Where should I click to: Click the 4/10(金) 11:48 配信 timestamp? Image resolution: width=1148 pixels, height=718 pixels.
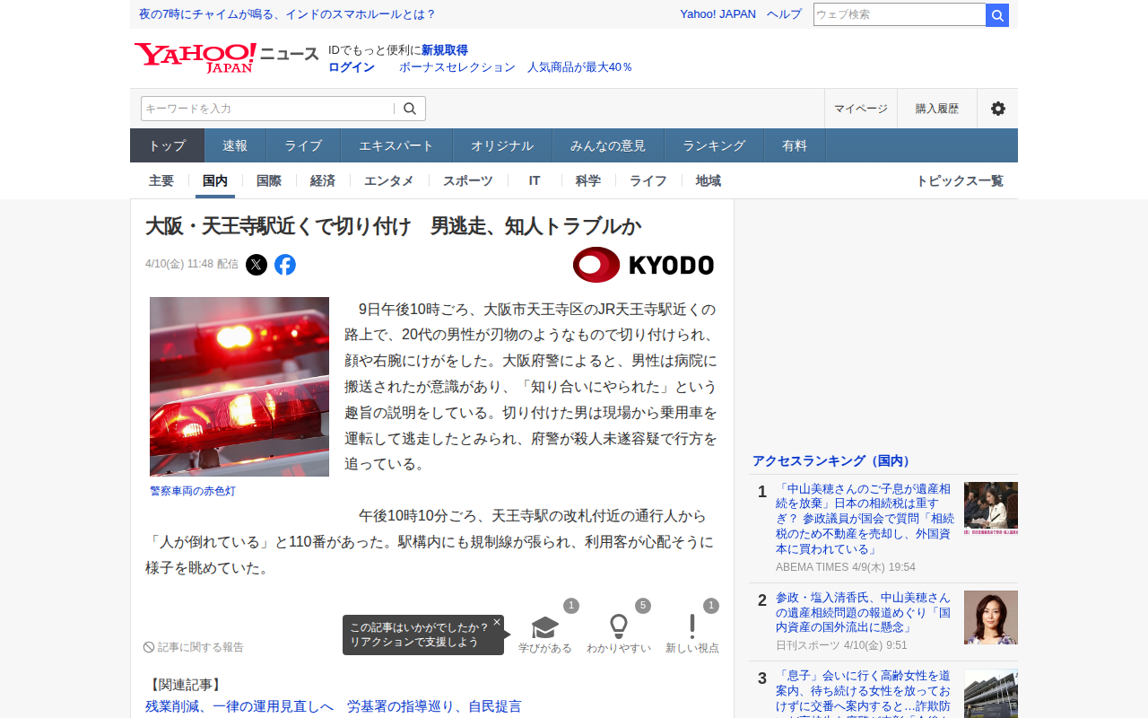tap(192, 264)
